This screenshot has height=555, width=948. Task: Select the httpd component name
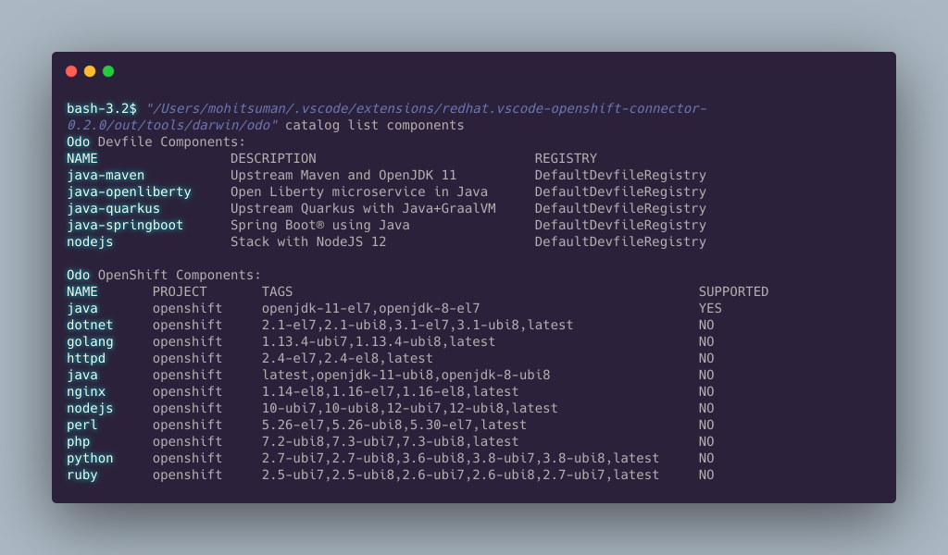click(x=86, y=358)
